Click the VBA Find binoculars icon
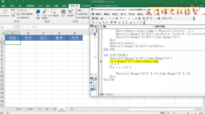This screenshot has width=205, height=114. [x=117, y=18]
